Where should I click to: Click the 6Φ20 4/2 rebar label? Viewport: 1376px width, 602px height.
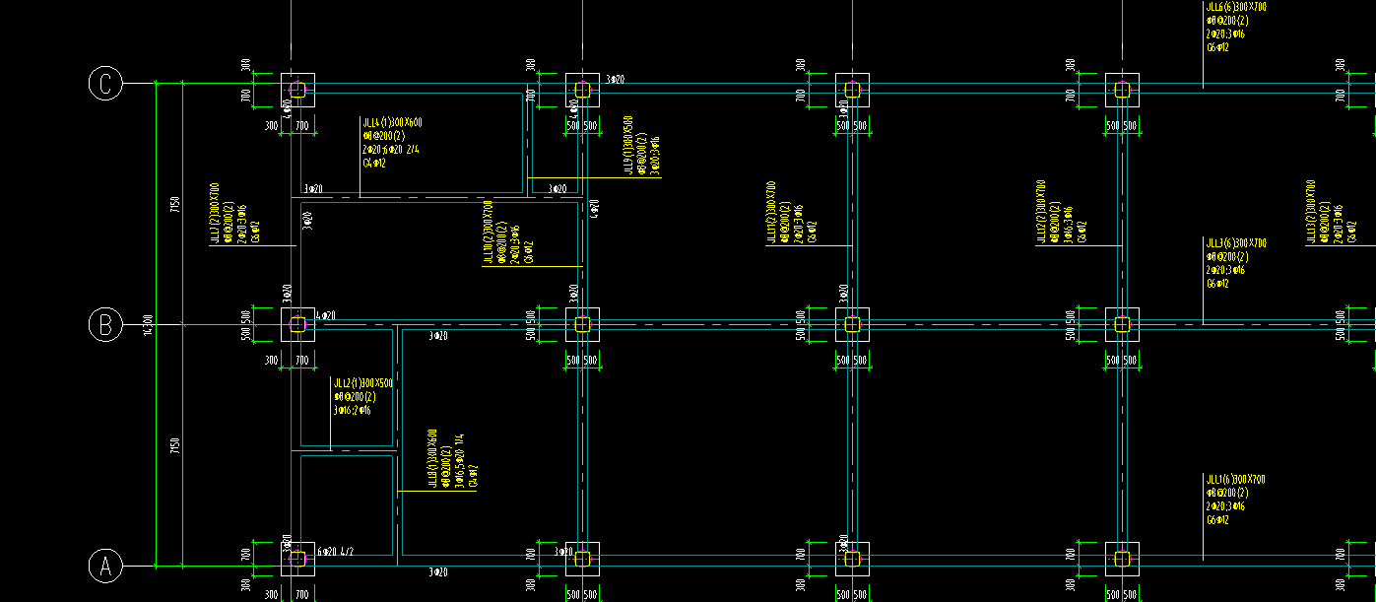tap(336, 552)
